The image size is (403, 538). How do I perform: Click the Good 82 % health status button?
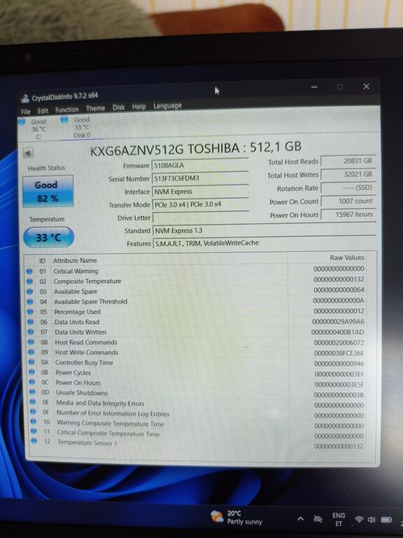pos(48,191)
